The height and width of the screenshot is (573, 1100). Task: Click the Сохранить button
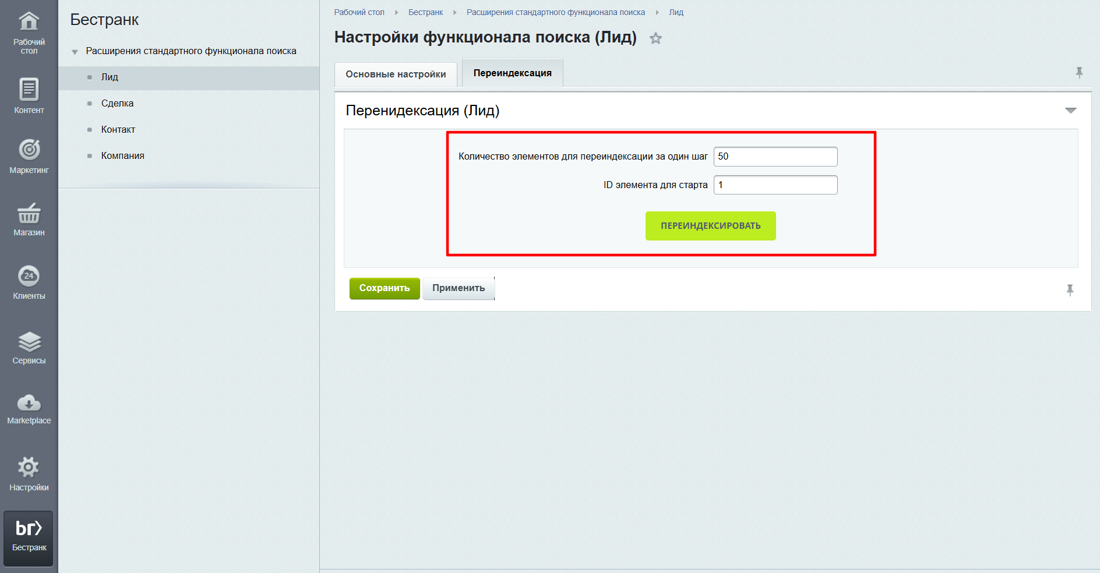click(x=384, y=288)
